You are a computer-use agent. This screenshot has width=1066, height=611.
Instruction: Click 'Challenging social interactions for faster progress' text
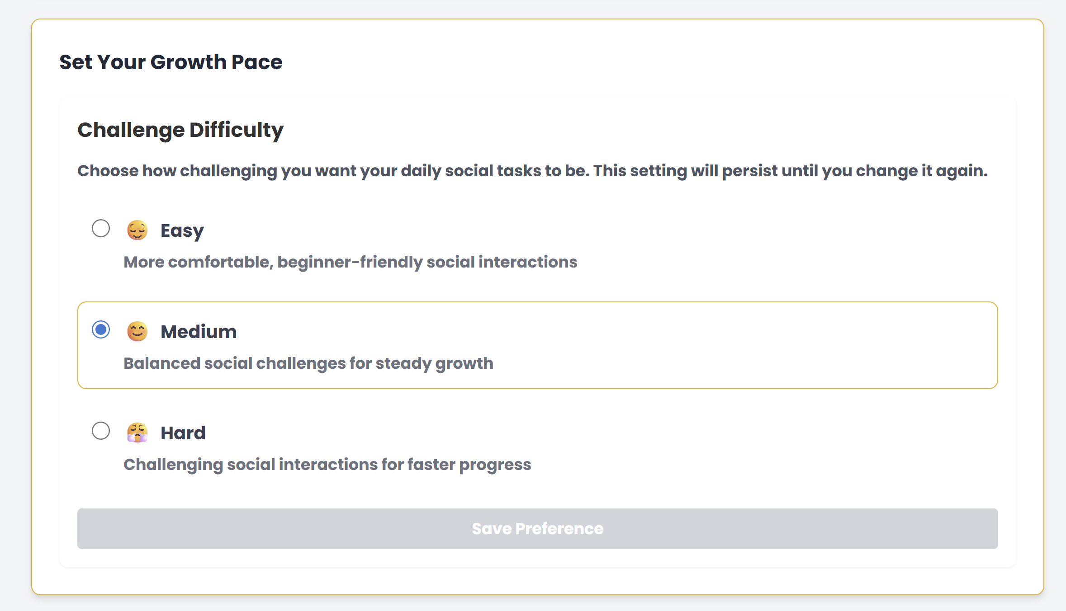pyautogui.click(x=327, y=465)
